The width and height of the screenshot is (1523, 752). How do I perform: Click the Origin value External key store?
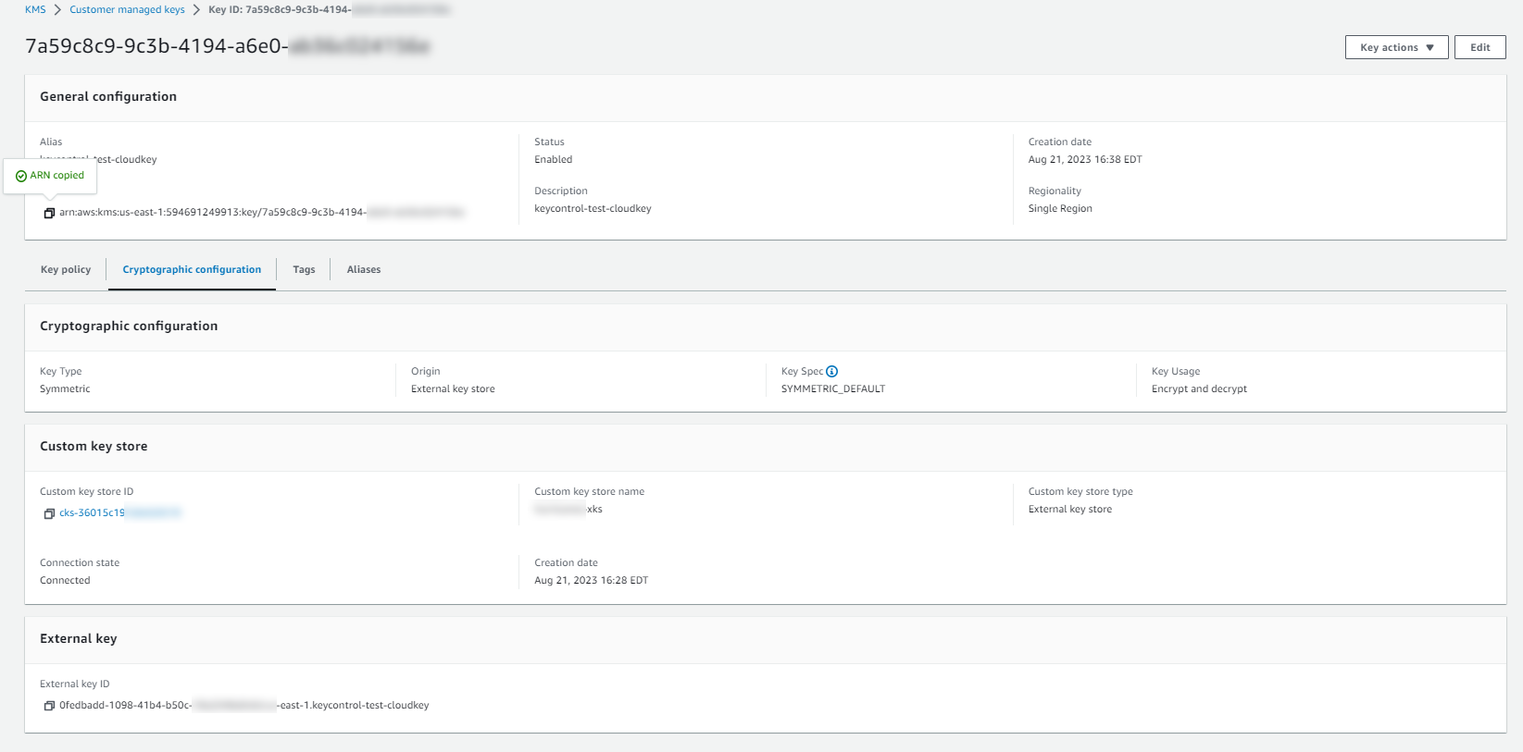[453, 388]
